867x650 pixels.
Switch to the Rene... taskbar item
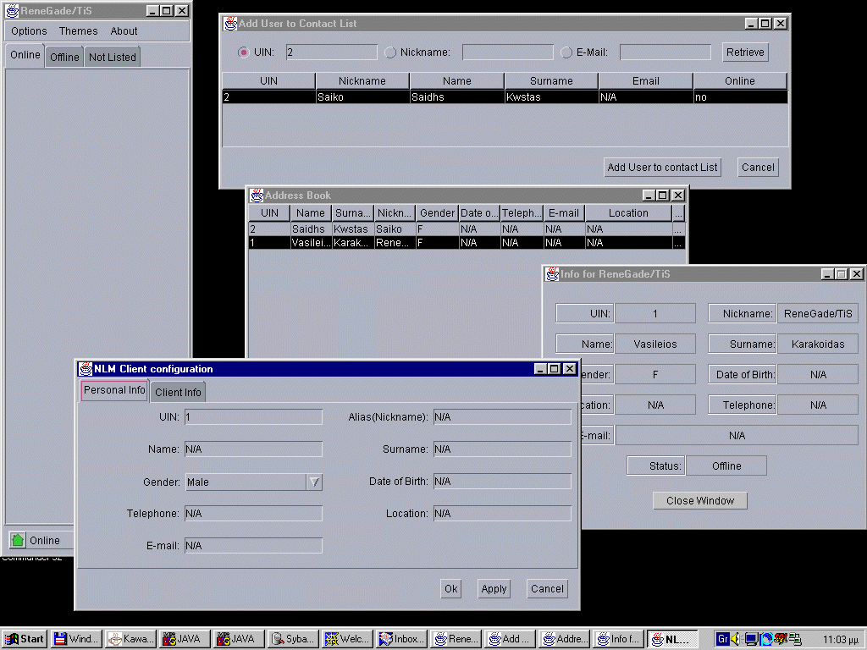(x=455, y=639)
